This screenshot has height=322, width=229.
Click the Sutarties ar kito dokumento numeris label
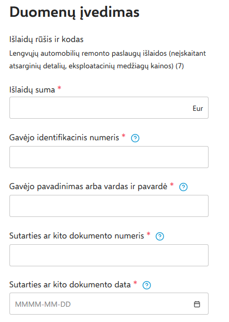77,236
